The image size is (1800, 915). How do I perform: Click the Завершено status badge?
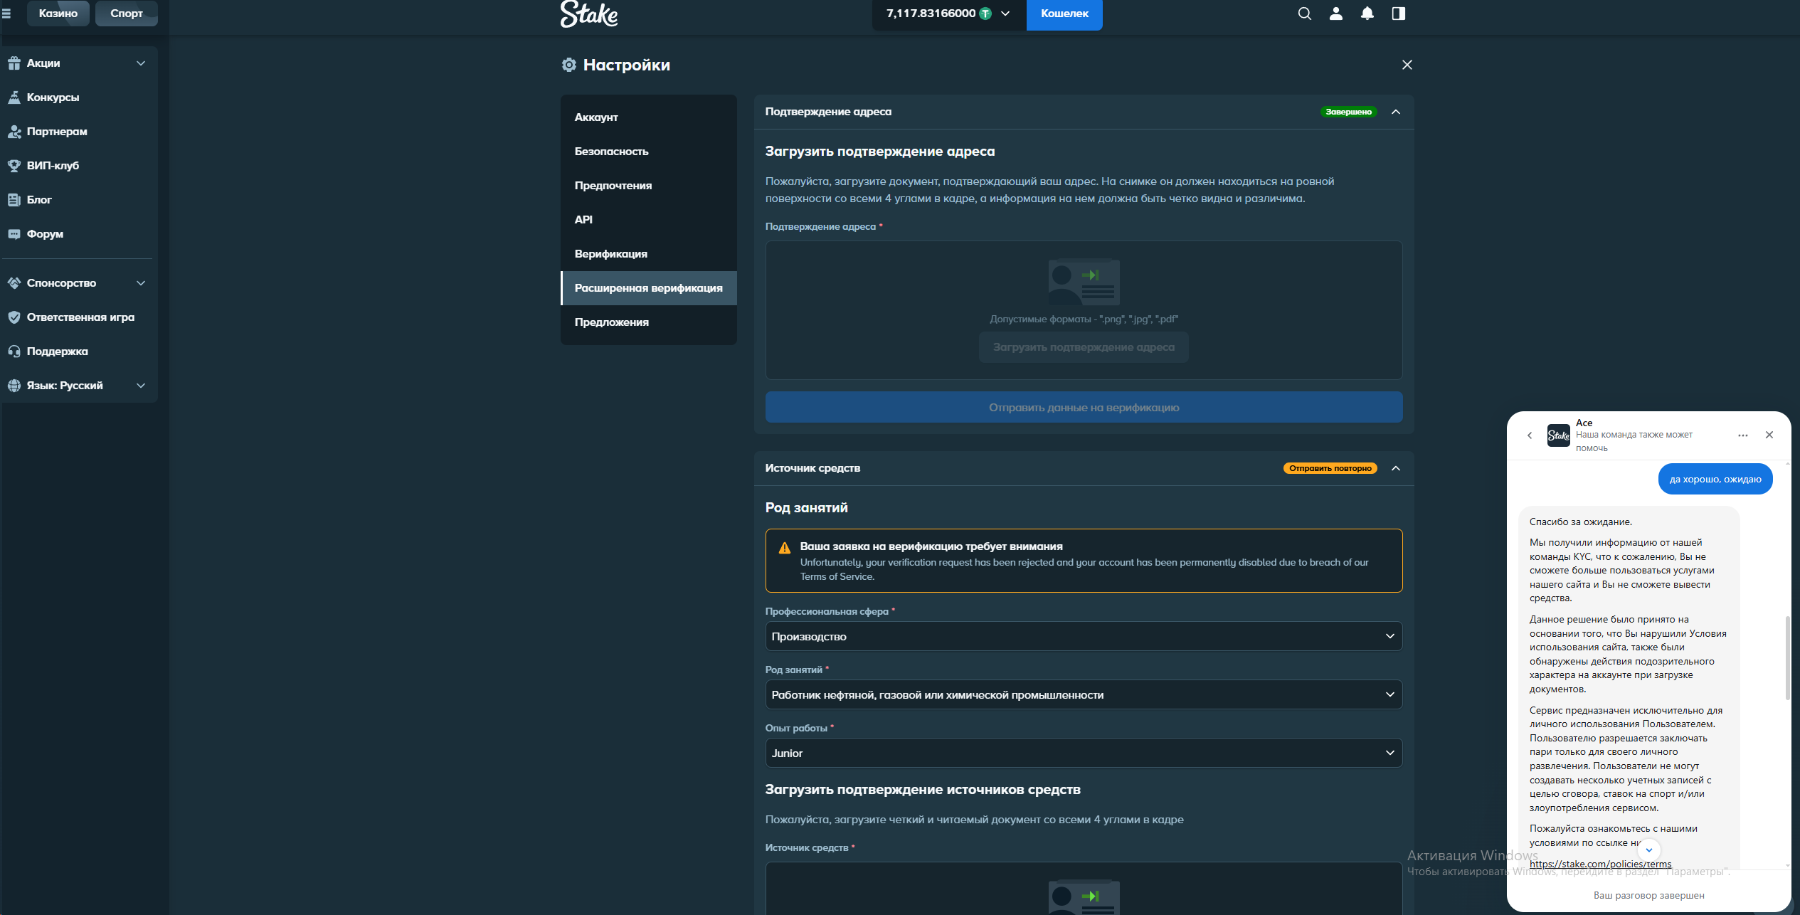(1348, 112)
